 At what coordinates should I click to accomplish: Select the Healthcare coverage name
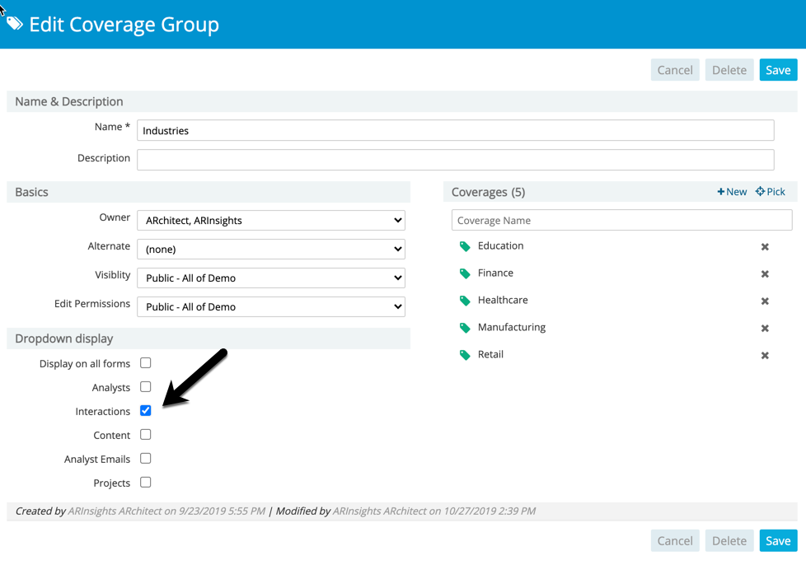click(x=503, y=300)
